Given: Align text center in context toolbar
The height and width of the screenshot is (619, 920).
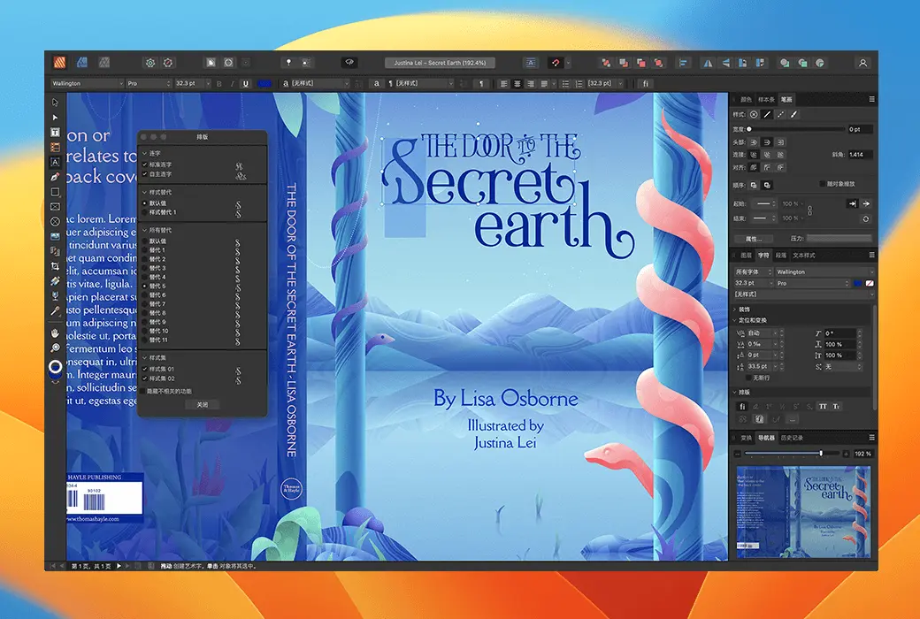Looking at the screenshot, I should coord(517,84).
